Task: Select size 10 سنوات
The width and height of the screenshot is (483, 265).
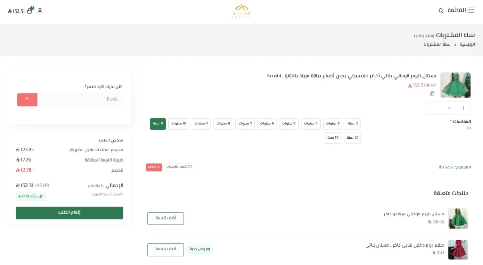Action: tap(179, 124)
